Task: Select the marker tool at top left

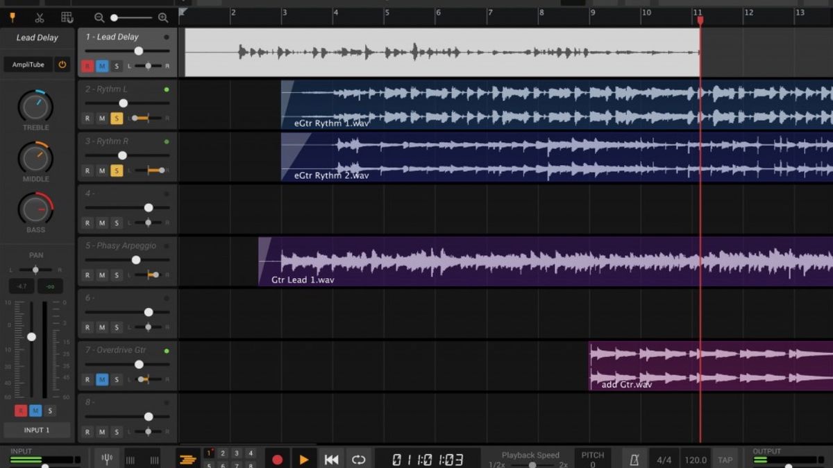Action: click(x=12, y=17)
